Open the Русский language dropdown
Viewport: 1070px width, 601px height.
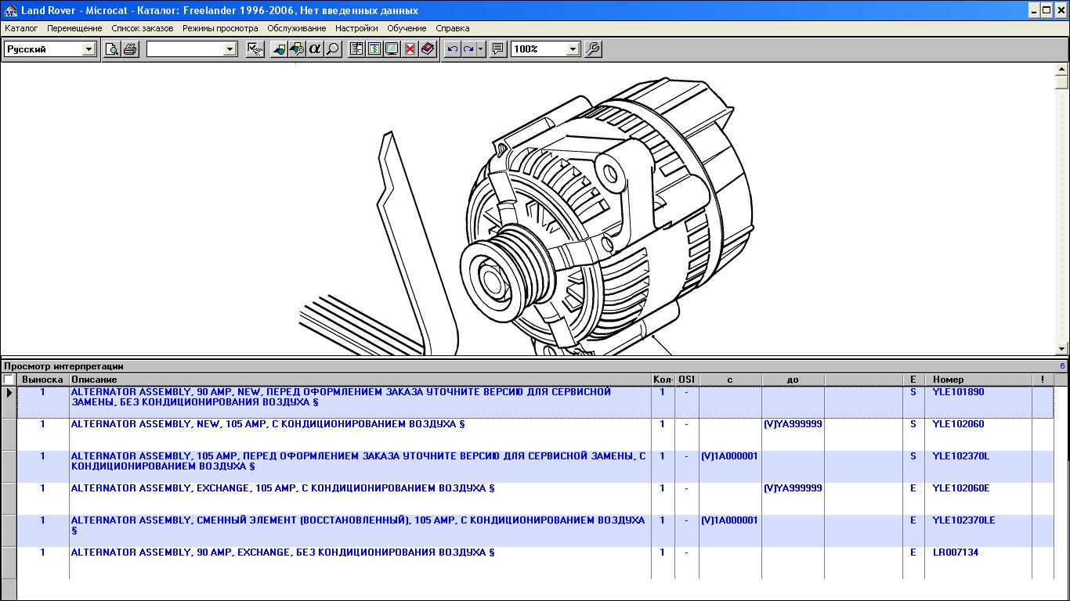[x=89, y=49]
